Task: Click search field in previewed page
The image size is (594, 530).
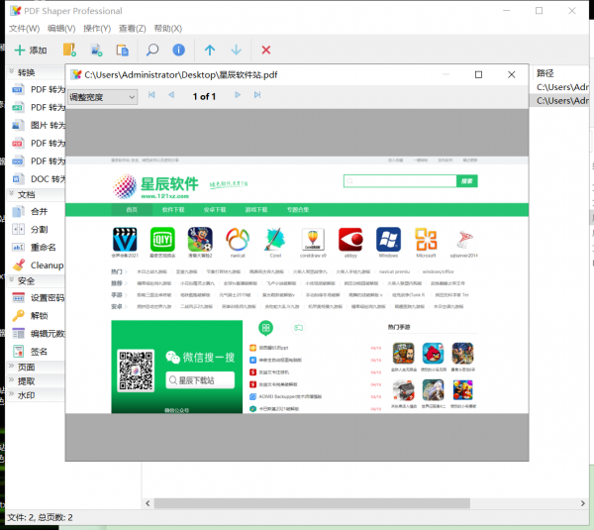Action: (400, 181)
